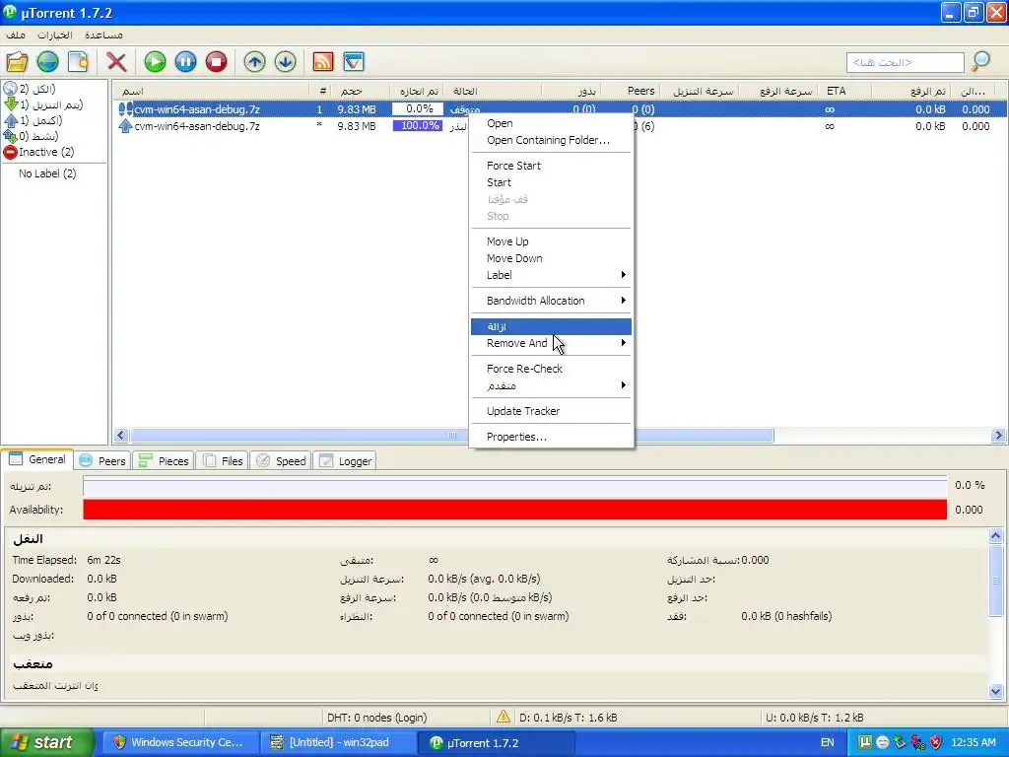Screen dimensions: 1009x757
Task: Sort by the الحالة column header
Action: 493,91
